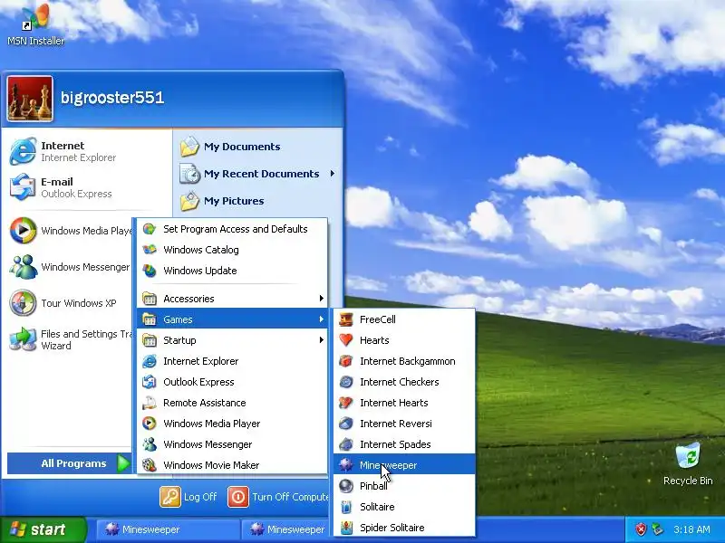Select the highlighted Games folder entry
Viewport: 725px width, 543px height.
[232, 319]
